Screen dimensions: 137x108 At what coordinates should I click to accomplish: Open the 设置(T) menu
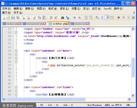tap(76, 8)
